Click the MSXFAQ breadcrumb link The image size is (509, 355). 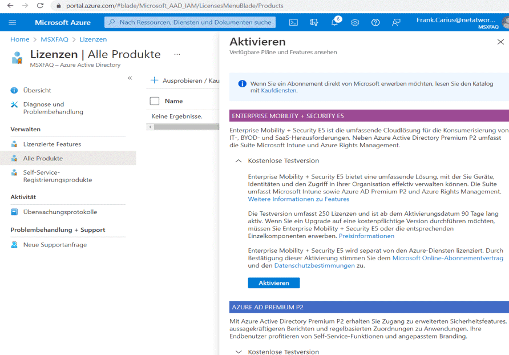click(55, 39)
